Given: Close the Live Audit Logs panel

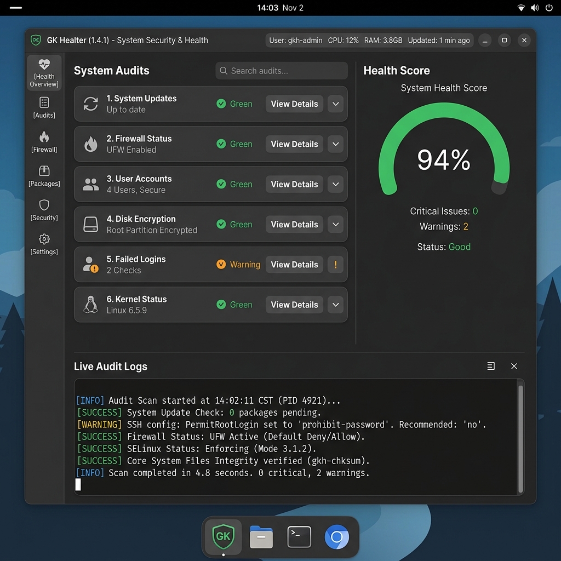Looking at the screenshot, I should [514, 366].
